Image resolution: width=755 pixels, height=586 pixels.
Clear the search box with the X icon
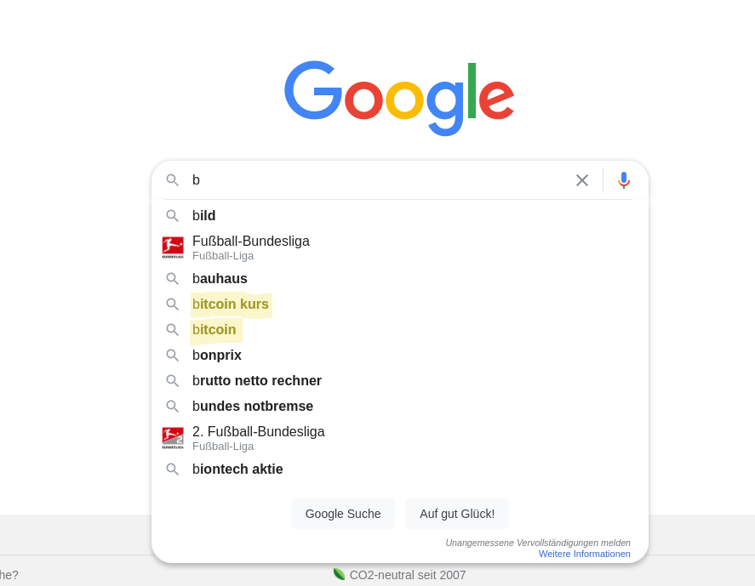(x=582, y=180)
